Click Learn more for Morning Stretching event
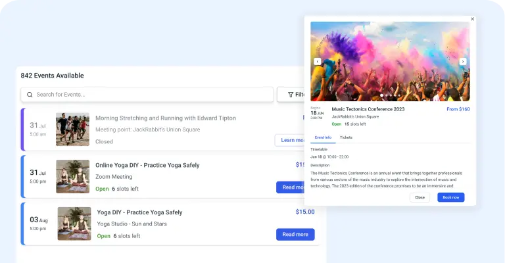The width and height of the screenshot is (505, 263). tap(289, 140)
